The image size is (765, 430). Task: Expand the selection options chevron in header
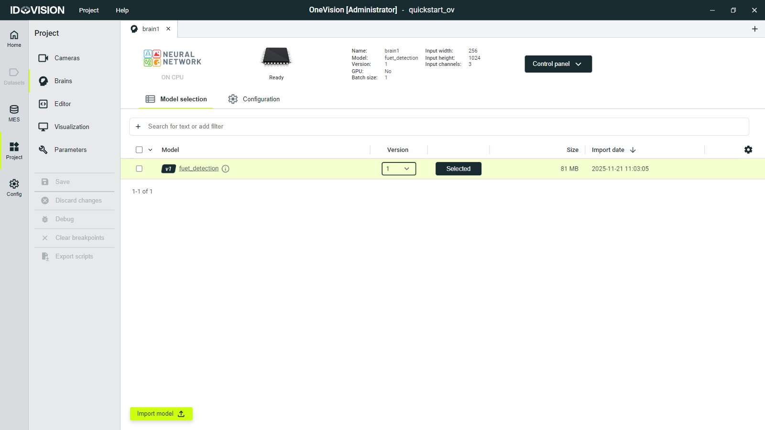coord(150,150)
